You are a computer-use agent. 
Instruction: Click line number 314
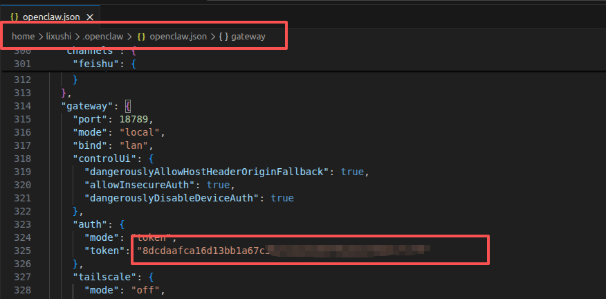(22, 106)
